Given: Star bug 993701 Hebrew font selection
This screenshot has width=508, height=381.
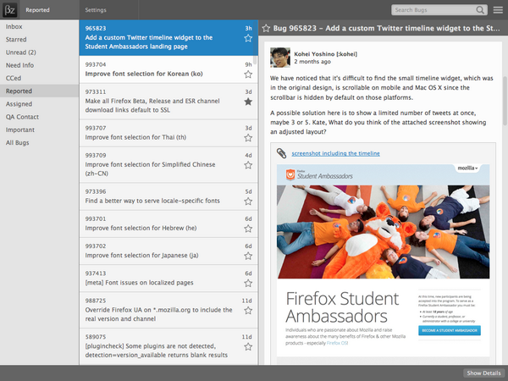Looking at the screenshot, I should 248,229.
